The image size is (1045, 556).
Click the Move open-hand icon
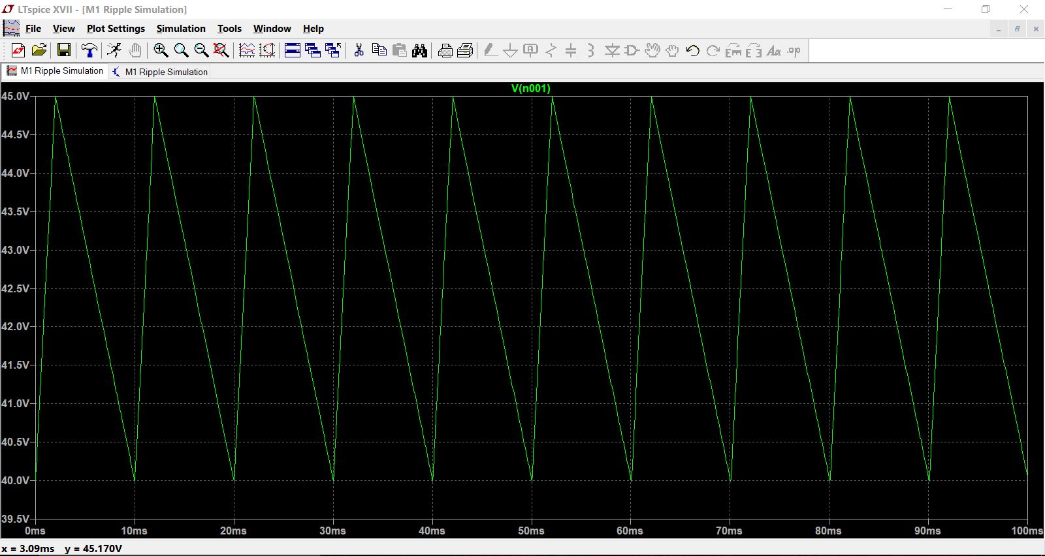(652, 50)
